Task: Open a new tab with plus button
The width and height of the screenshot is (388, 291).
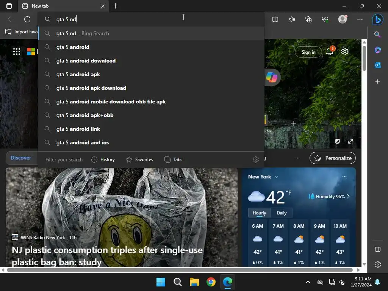Action: click(x=115, y=6)
